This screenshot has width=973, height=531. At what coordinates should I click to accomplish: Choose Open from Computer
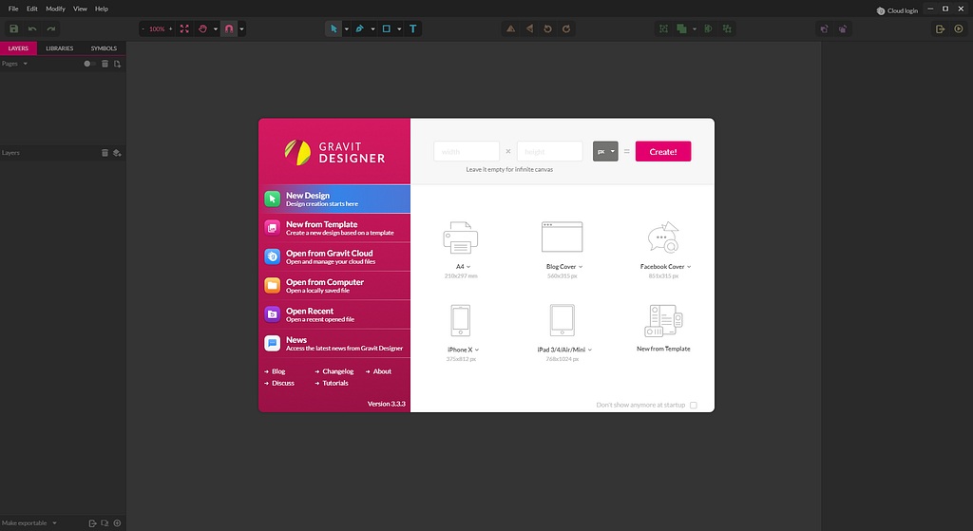(334, 285)
